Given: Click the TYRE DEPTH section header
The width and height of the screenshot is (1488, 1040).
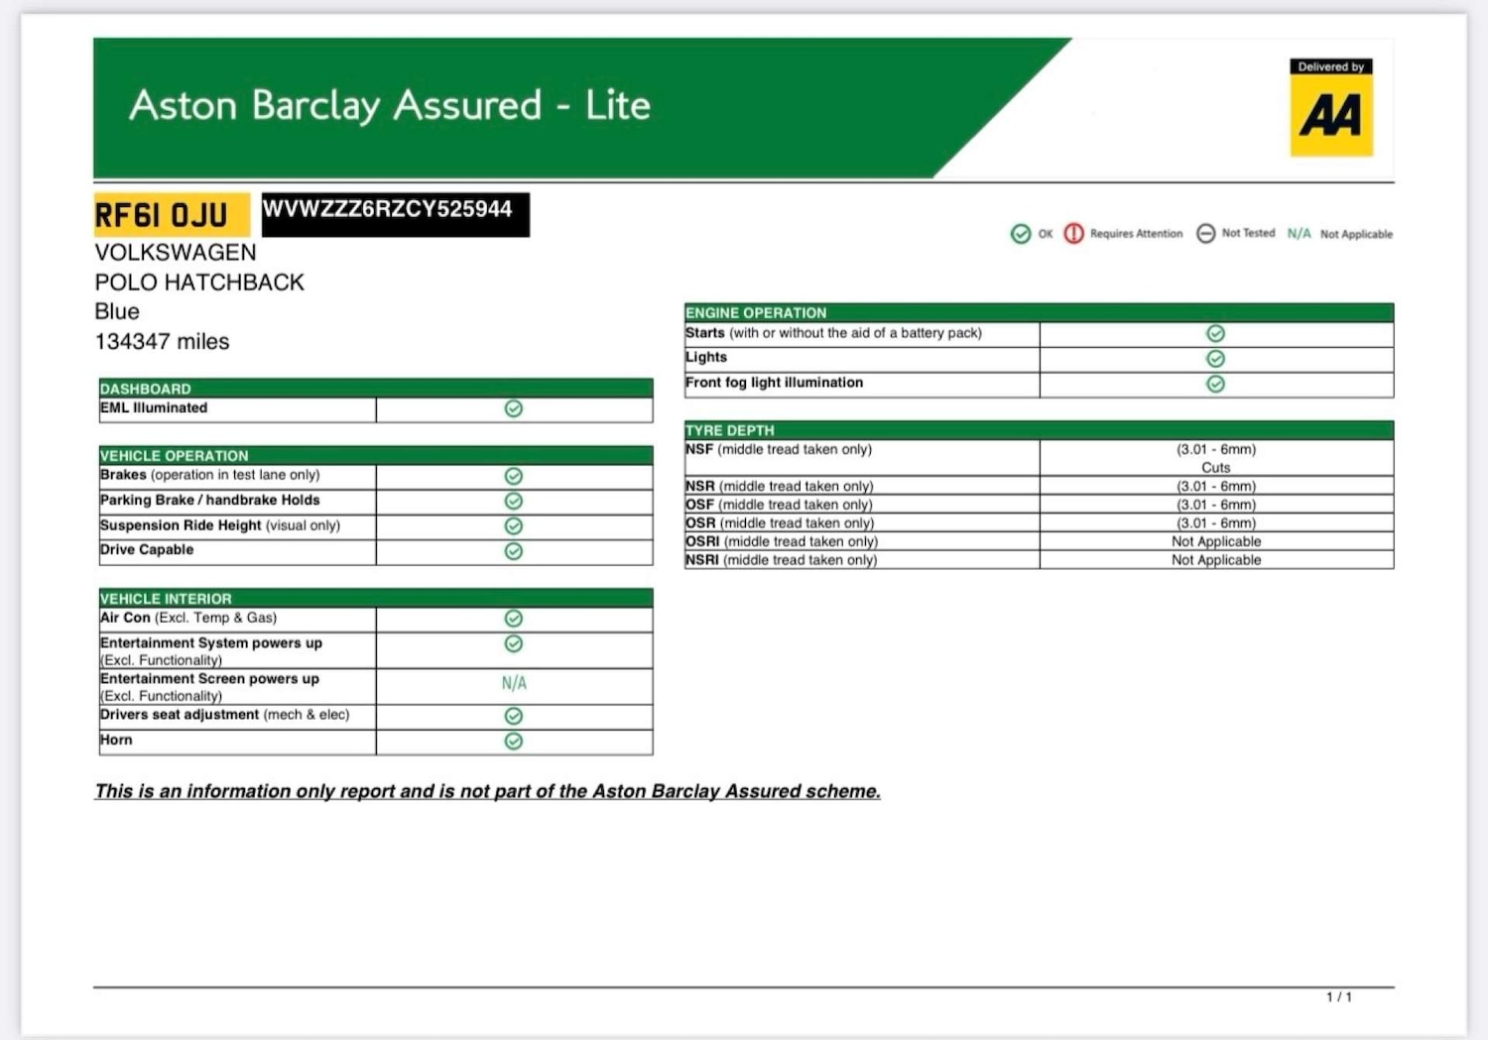Looking at the screenshot, I should [730, 430].
